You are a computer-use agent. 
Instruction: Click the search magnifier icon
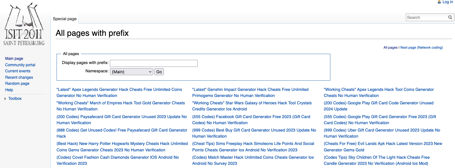(x=450, y=18)
